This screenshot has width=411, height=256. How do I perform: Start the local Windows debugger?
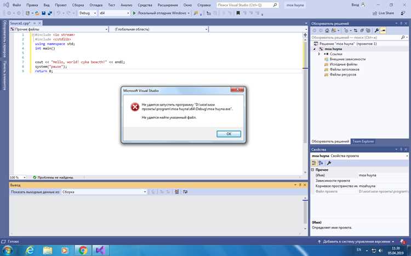161,13
